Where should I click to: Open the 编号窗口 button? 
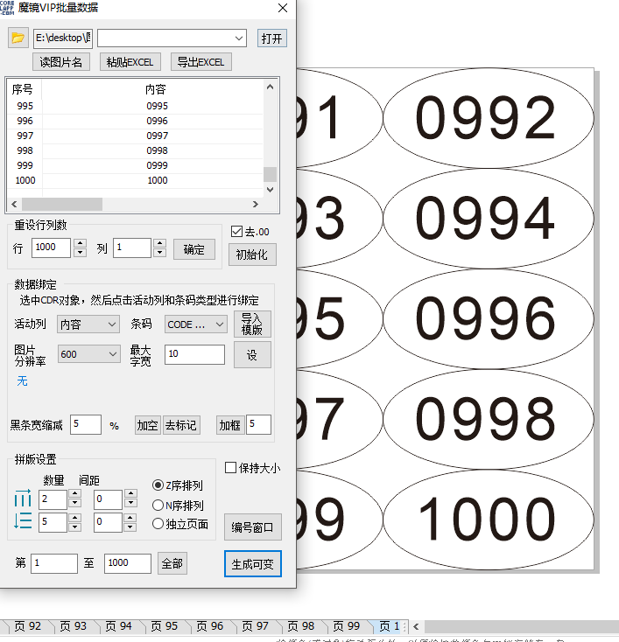(x=252, y=527)
